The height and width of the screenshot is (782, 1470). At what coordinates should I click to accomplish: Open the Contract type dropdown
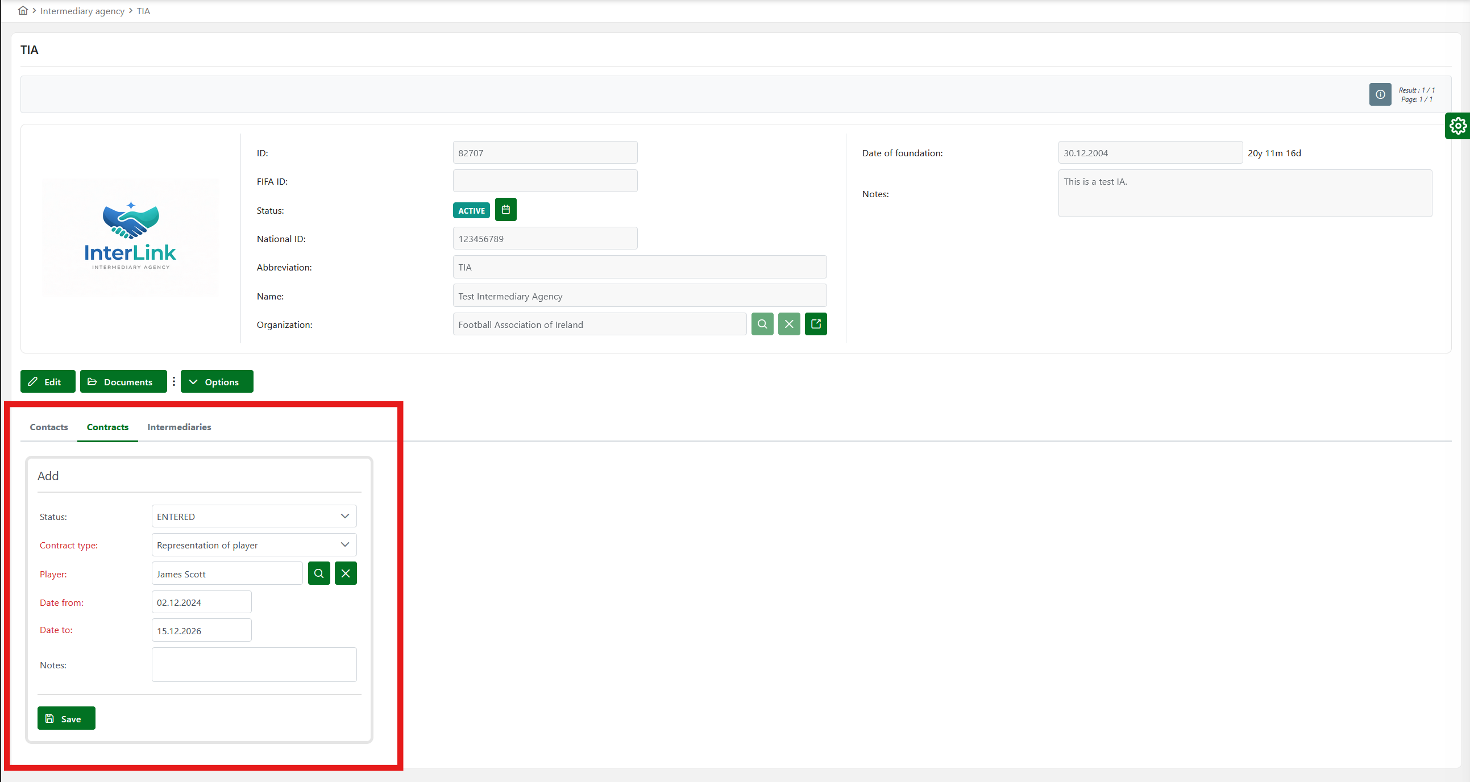(x=254, y=544)
